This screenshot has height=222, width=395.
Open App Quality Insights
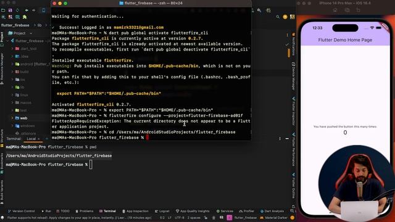pyautogui.click(x=193, y=211)
